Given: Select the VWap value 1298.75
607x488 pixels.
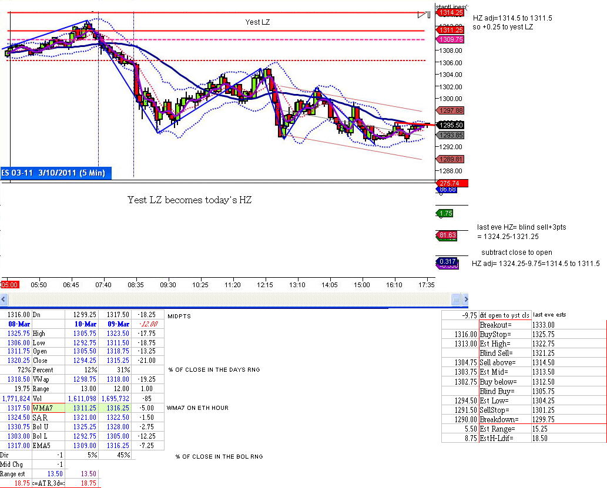Looking at the screenshot, I should [x=82, y=379].
